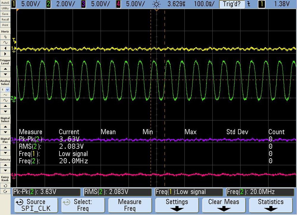The width and height of the screenshot is (297, 215).
Task: Click the Std Dev column header
Action: (237, 132)
